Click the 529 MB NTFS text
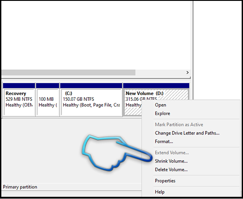Screen dimensions: 243x199 [x=19, y=99]
